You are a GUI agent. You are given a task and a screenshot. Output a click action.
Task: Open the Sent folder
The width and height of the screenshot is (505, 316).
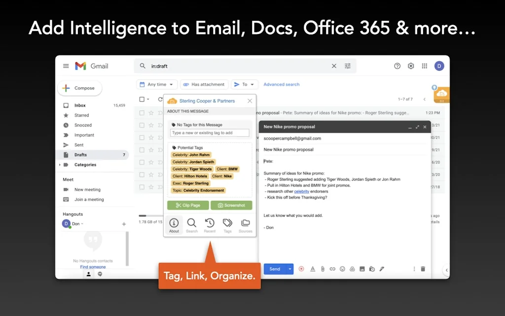point(93,145)
